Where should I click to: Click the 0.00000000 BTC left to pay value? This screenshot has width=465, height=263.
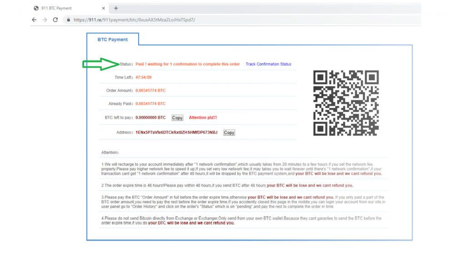click(151, 117)
